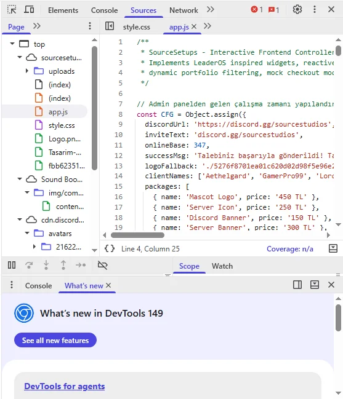Image resolution: width=343 pixels, height=399 pixels.
Task: Expand the uploads folder
Action: (27, 71)
